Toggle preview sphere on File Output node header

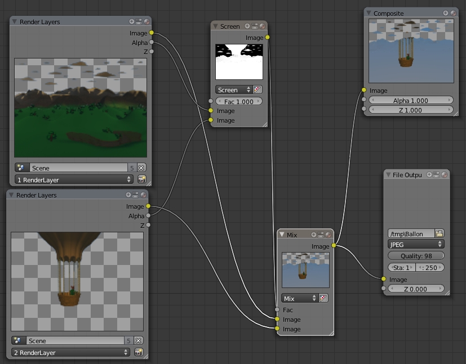click(444, 175)
